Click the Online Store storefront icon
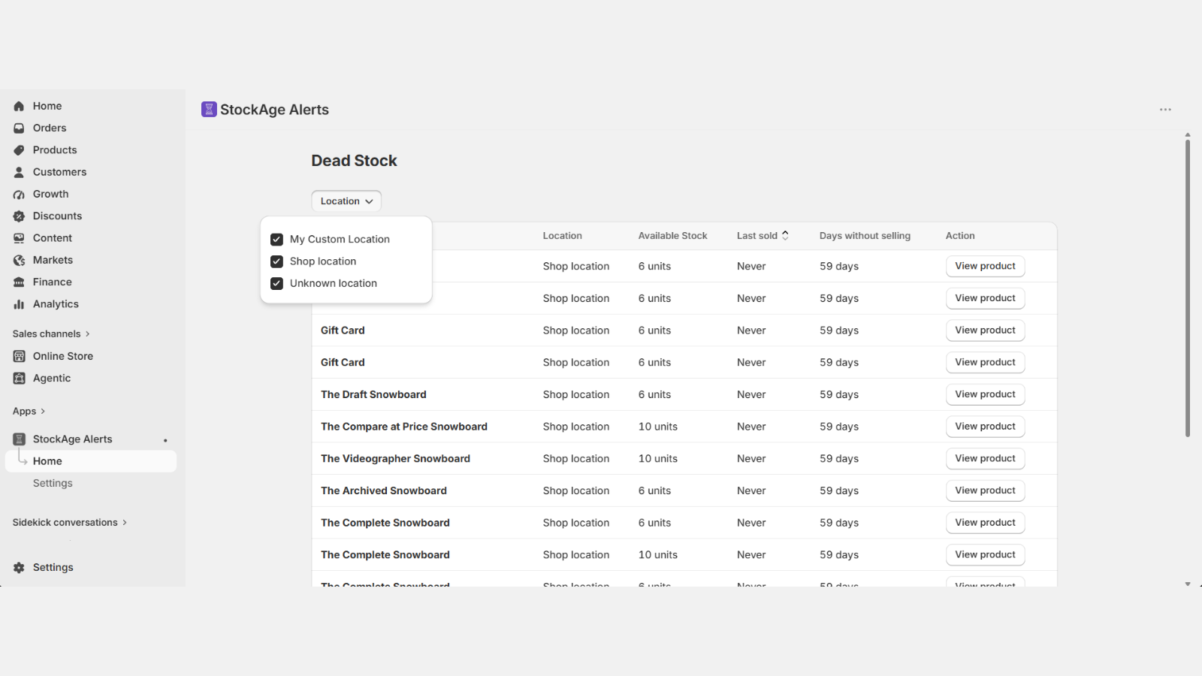Screen dimensions: 1202x676 (19, 356)
